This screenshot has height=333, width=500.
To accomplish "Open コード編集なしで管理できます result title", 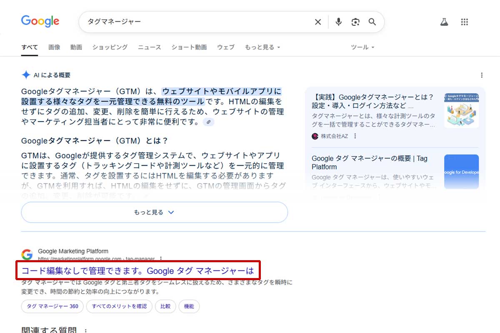I will pos(137,271).
